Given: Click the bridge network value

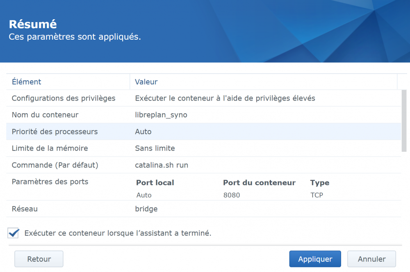Looking at the screenshot, I should (146, 209).
